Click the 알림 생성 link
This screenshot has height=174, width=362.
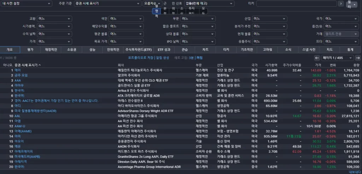tap(163, 58)
